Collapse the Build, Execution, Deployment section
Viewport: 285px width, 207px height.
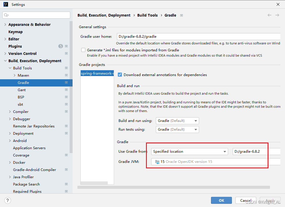[x=5, y=61]
